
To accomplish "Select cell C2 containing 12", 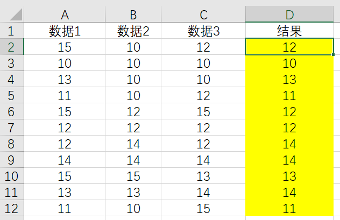I will [x=203, y=47].
